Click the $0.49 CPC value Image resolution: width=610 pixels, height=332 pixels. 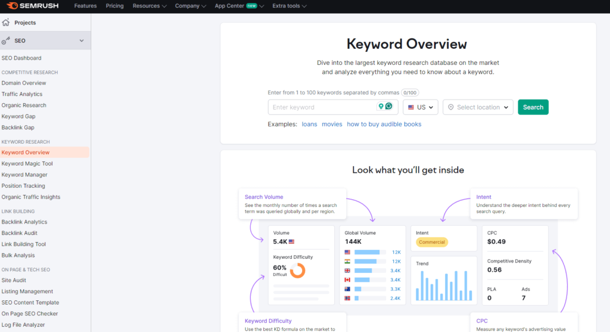(x=496, y=242)
